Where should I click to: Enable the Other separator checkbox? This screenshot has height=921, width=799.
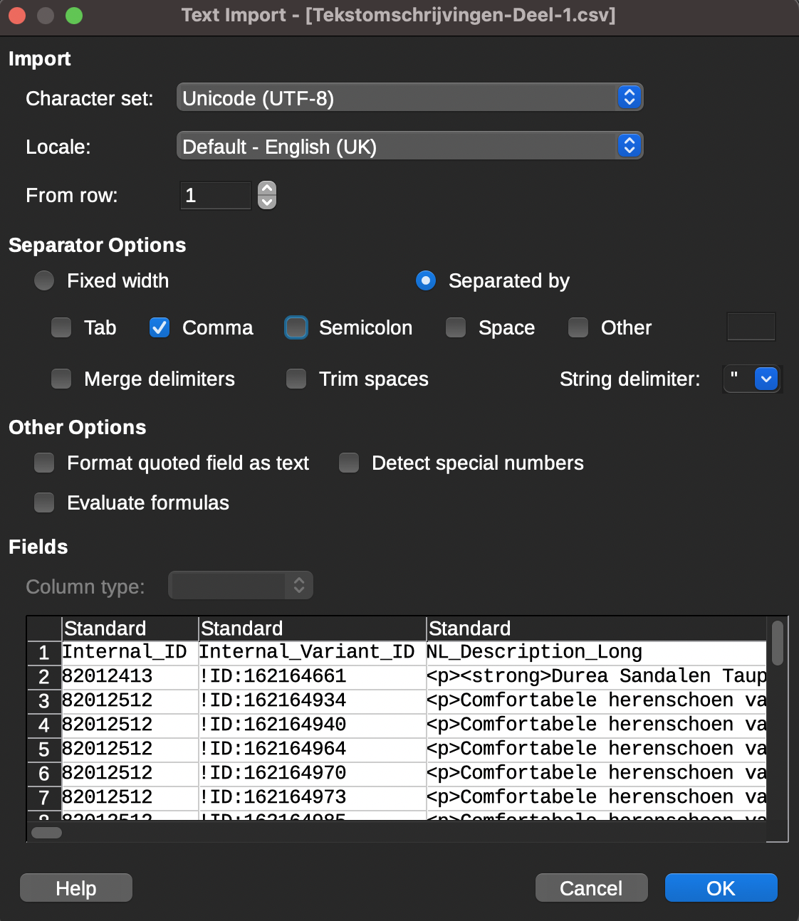pyautogui.click(x=578, y=327)
